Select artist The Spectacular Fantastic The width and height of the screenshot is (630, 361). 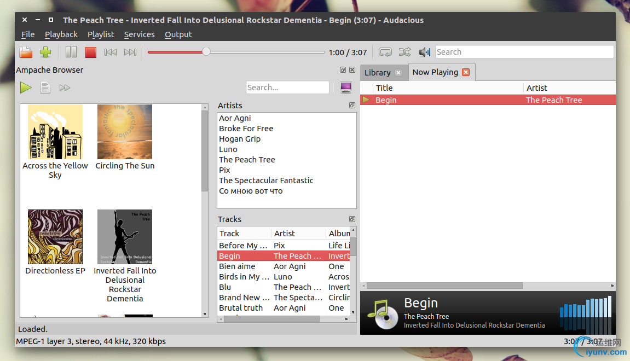[x=266, y=180]
